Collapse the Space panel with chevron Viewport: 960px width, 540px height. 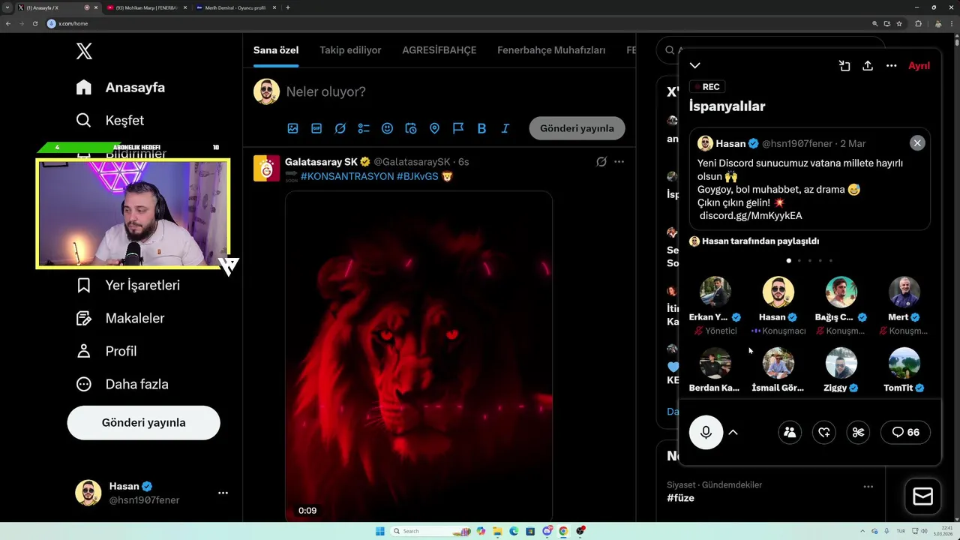[695, 66]
